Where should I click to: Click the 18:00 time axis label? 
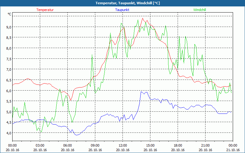[x=178, y=146]
